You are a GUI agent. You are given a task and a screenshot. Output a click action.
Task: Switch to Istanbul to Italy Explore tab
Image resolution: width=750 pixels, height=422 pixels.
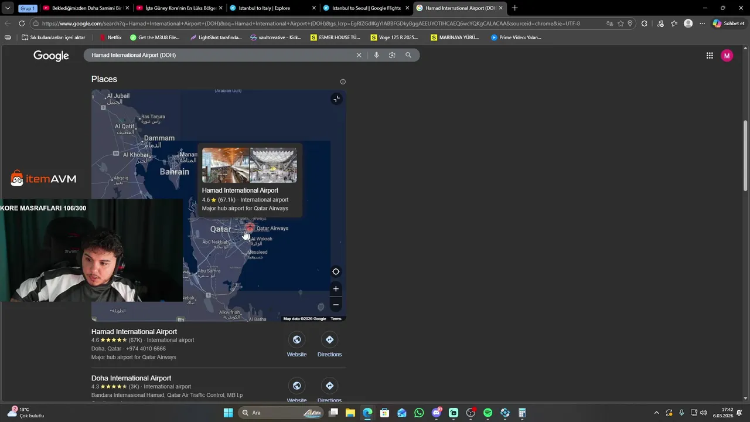(x=273, y=8)
